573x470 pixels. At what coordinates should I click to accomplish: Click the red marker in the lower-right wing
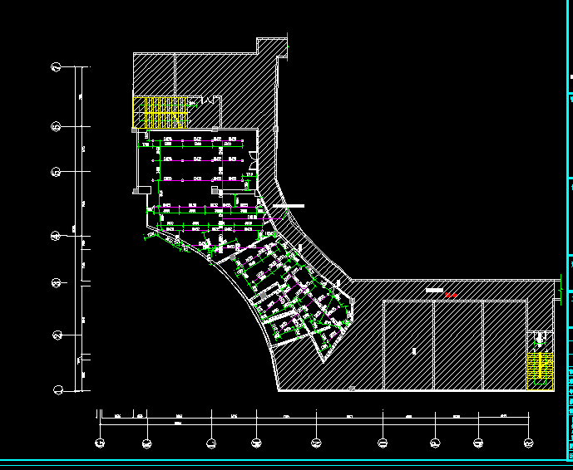(x=452, y=295)
